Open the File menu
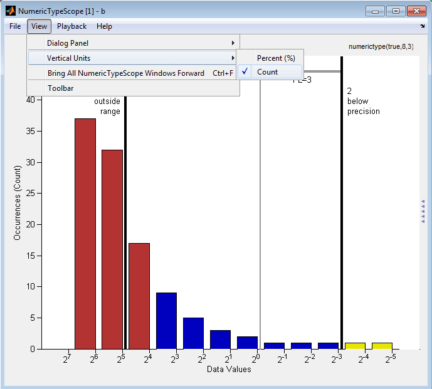432x389 pixels. (x=15, y=26)
